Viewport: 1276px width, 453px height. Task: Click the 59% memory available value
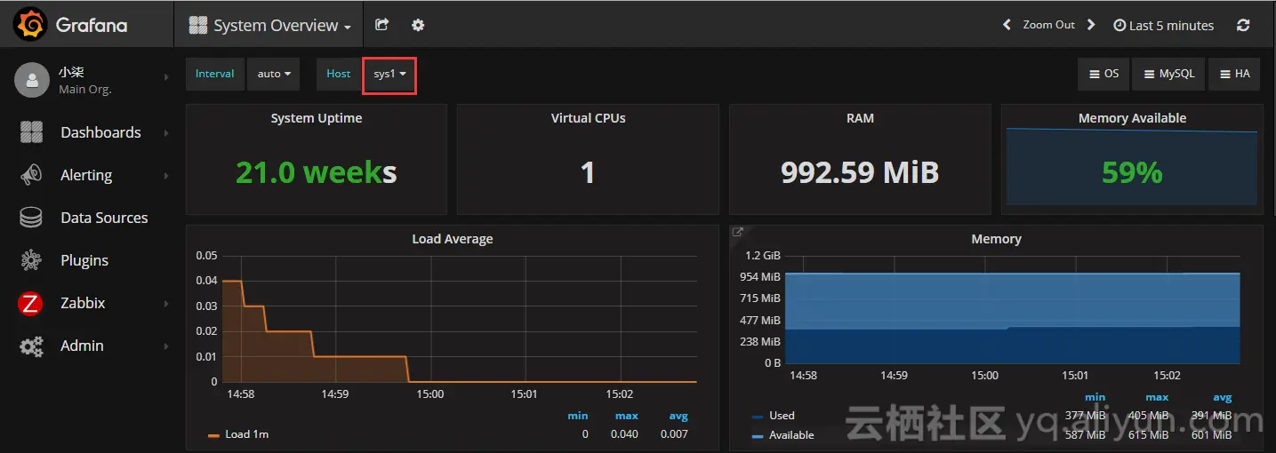click(1132, 172)
